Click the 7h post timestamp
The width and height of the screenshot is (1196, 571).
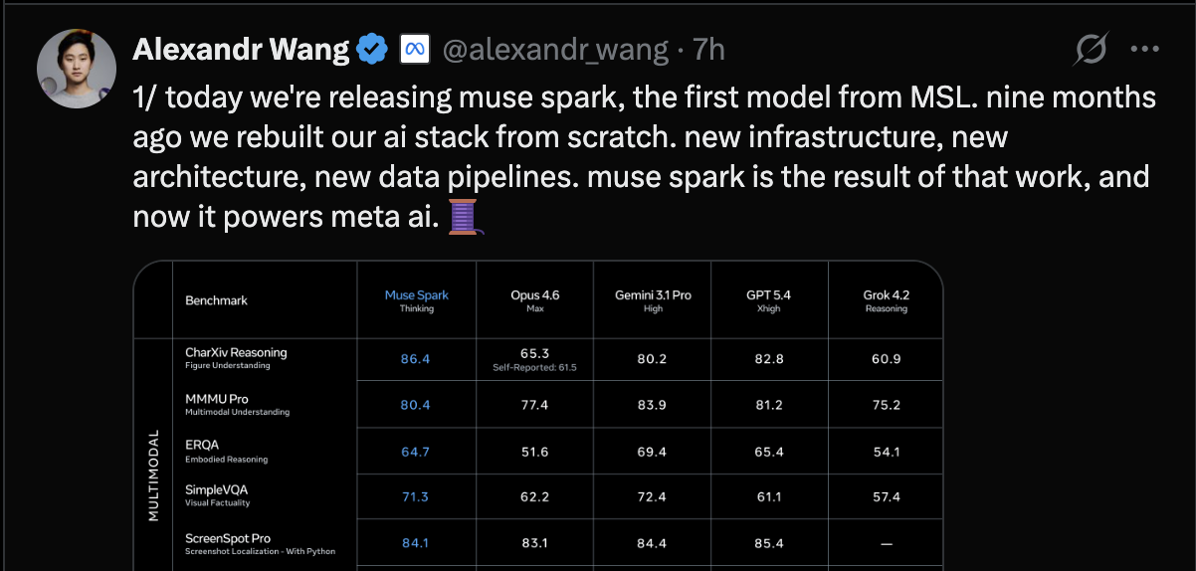[x=707, y=49]
